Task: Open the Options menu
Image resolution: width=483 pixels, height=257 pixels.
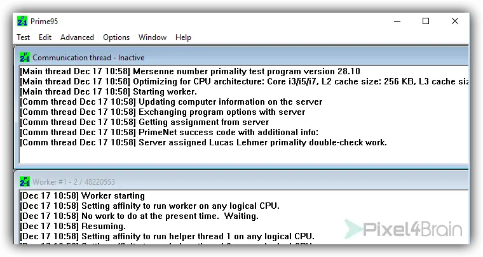Action: (116, 37)
